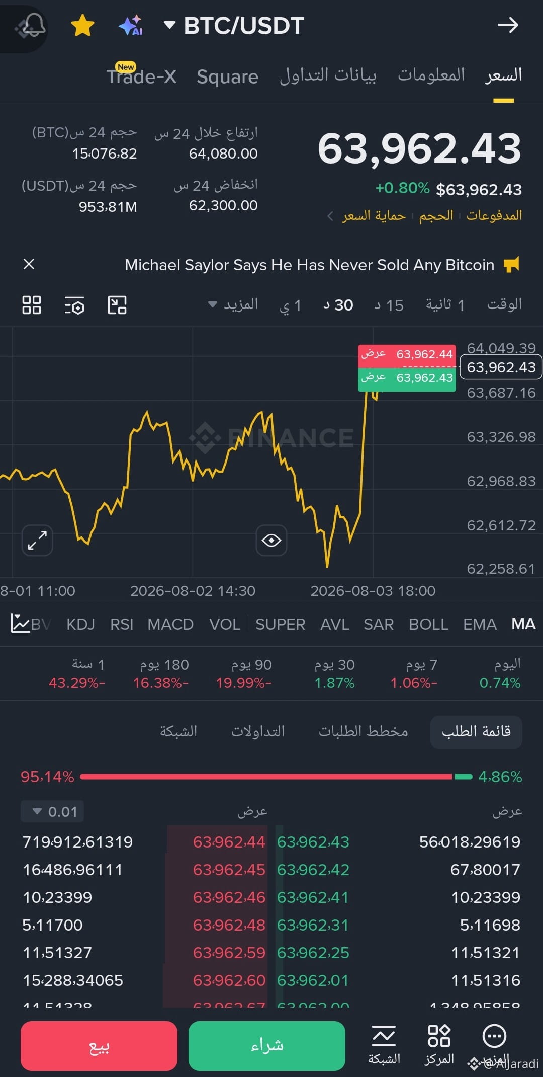Select bid price 63,962.31
543x1077 pixels.
tap(313, 925)
